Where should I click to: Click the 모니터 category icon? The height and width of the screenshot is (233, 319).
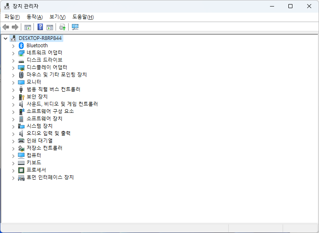point(21,82)
